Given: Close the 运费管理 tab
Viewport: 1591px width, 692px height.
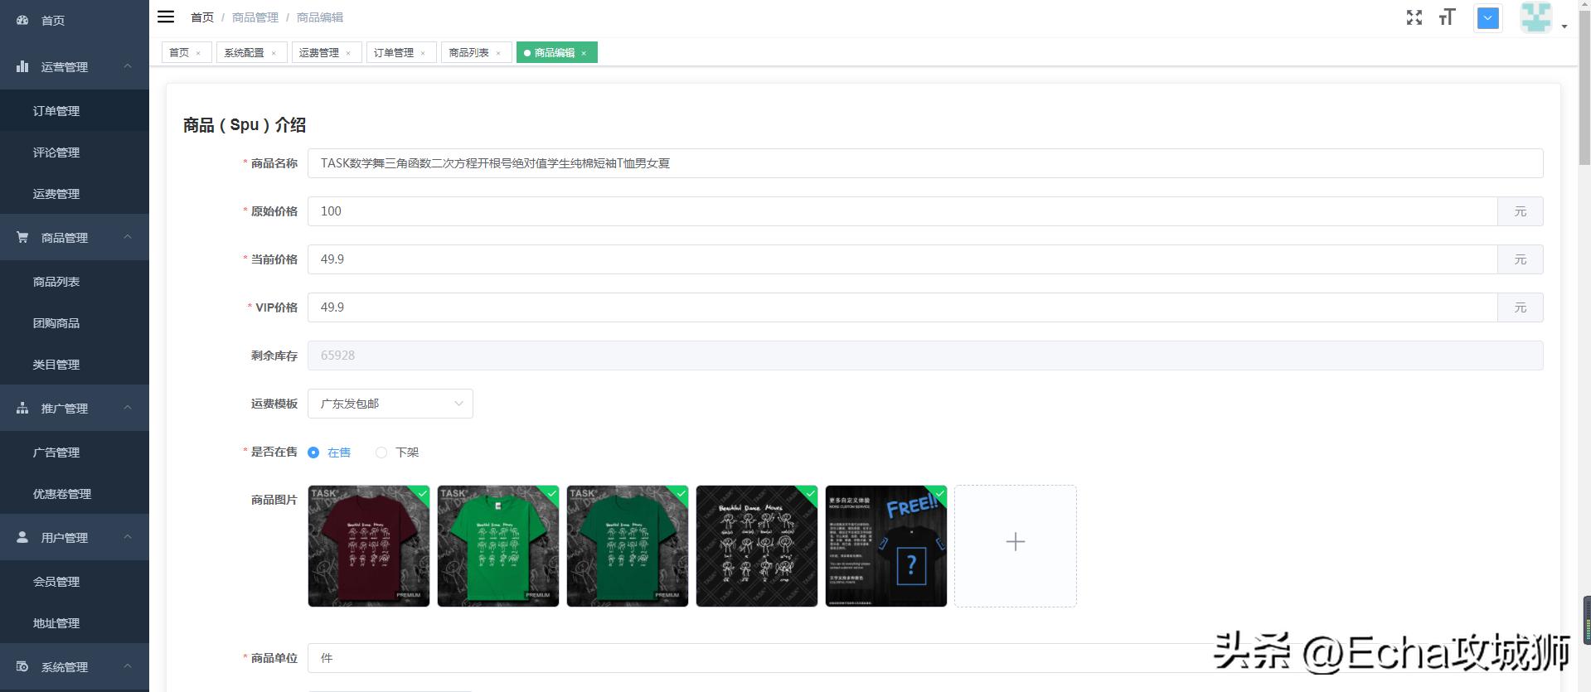Looking at the screenshot, I should coord(348,53).
